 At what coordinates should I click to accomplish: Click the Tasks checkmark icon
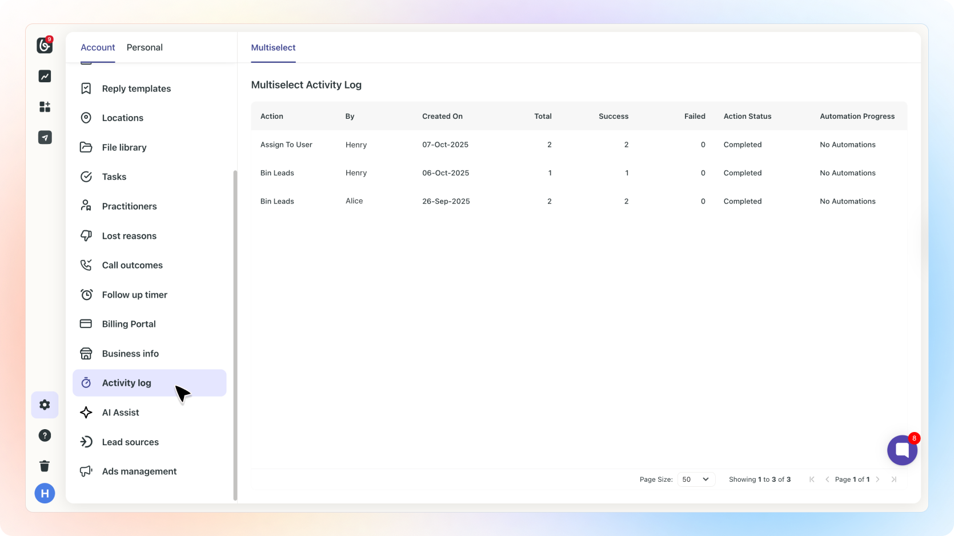point(86,177)
